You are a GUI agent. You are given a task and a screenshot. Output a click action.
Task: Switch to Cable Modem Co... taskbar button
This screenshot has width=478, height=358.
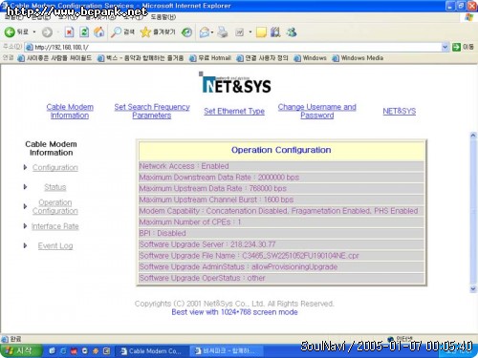click(x=151, y=351)
